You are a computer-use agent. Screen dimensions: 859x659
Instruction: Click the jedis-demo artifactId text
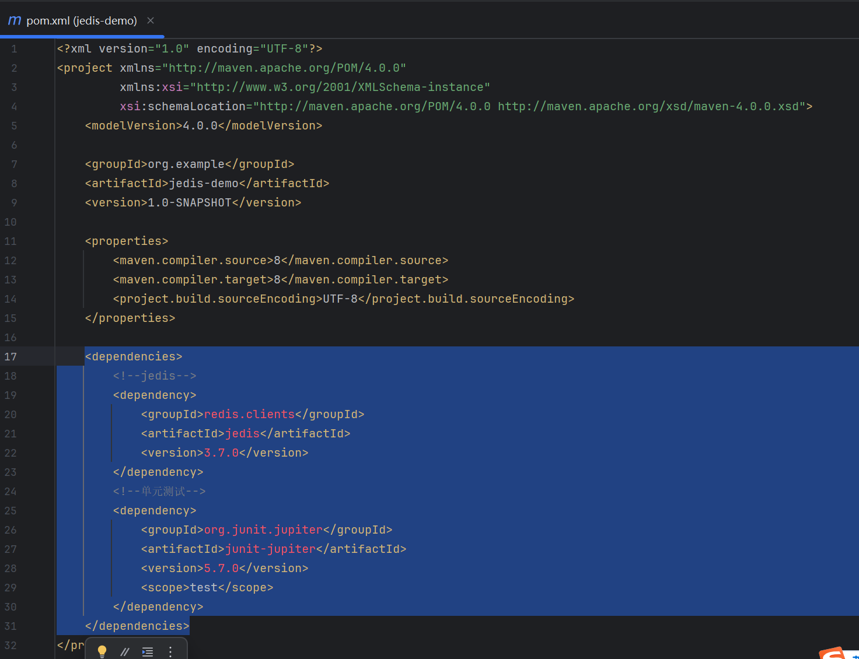coord(204,184)
